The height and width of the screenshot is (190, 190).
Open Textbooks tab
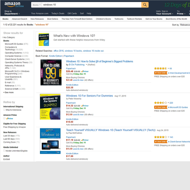(x=119, y=19)
